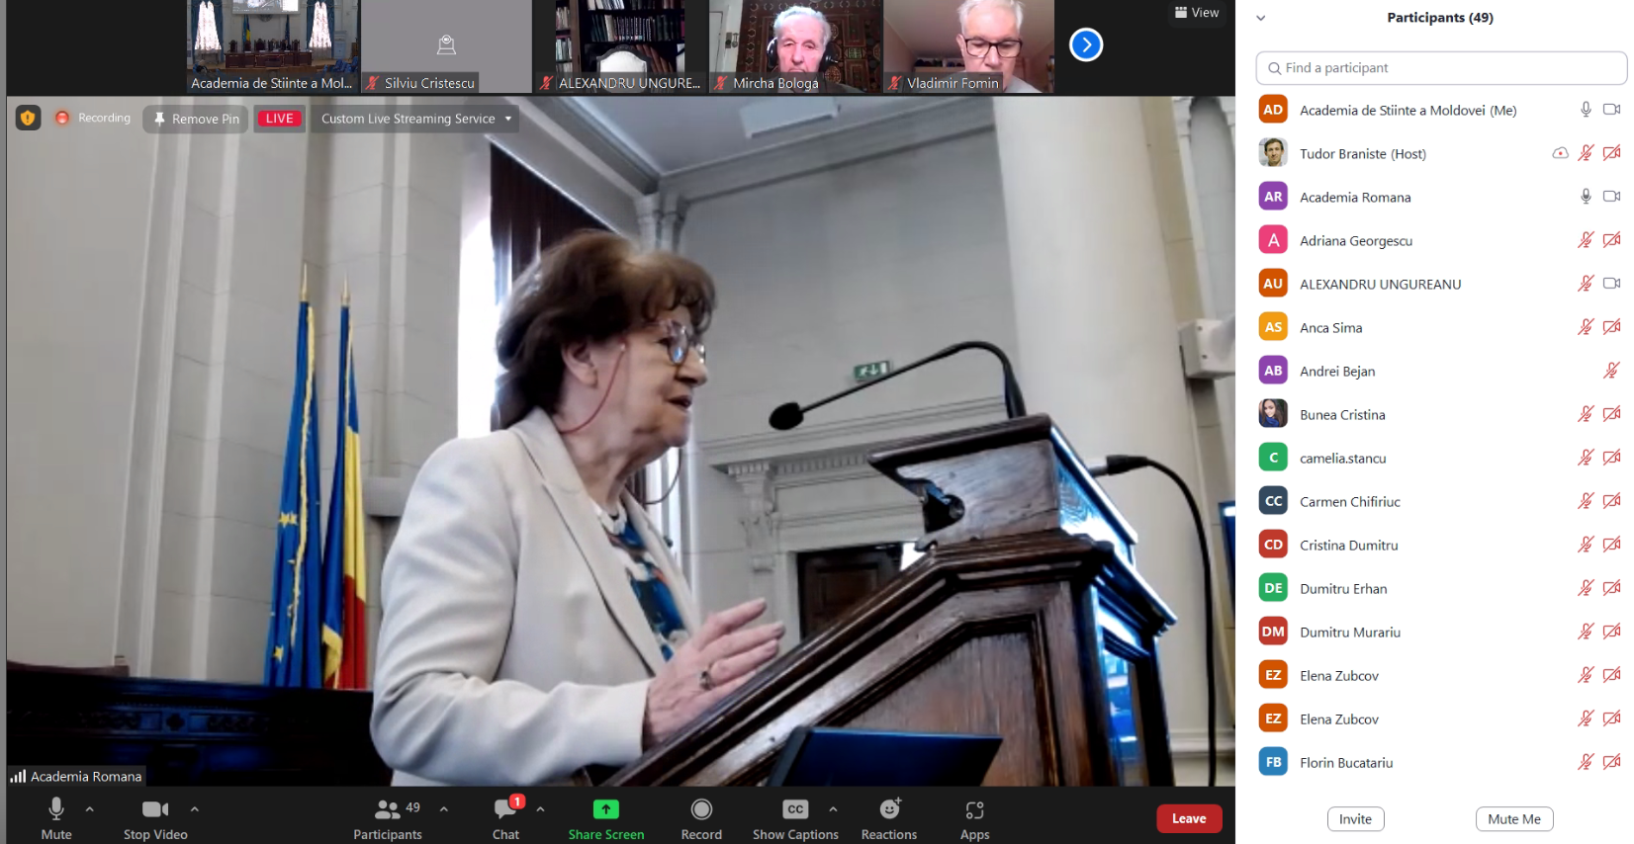Toggle microphone for Academia de Stiinte (Me)
Image resolution: width=1634 pixels, height=844 pixels.
(x=1586, y=110)
